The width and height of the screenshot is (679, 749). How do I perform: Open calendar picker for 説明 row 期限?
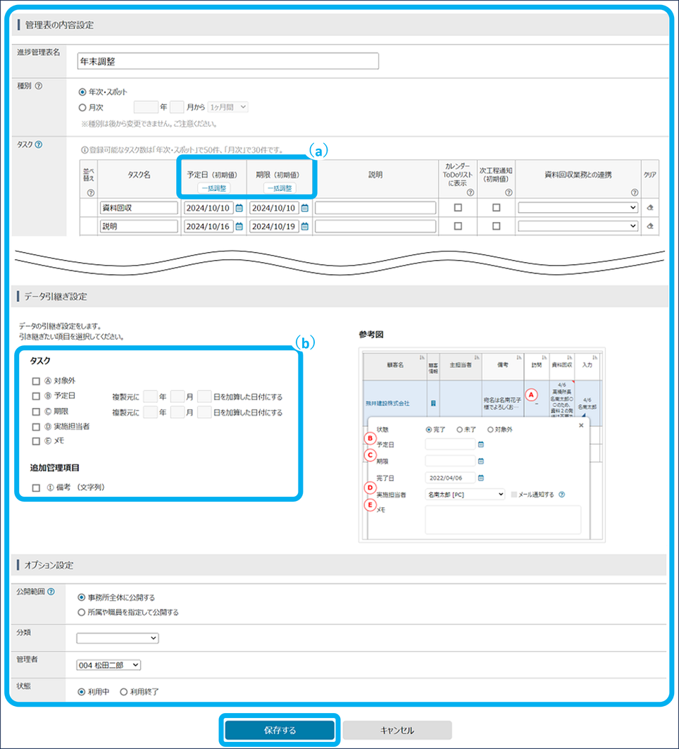tap(305, 226)
